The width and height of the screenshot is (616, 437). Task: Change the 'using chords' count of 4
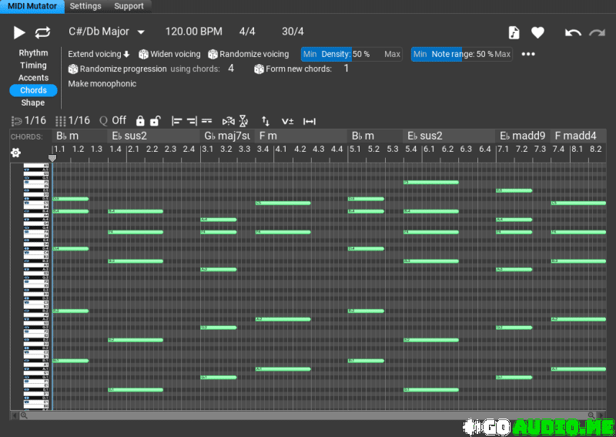(231, 69)
